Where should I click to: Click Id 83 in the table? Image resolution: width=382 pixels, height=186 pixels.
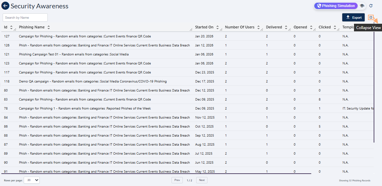[6, 100]
